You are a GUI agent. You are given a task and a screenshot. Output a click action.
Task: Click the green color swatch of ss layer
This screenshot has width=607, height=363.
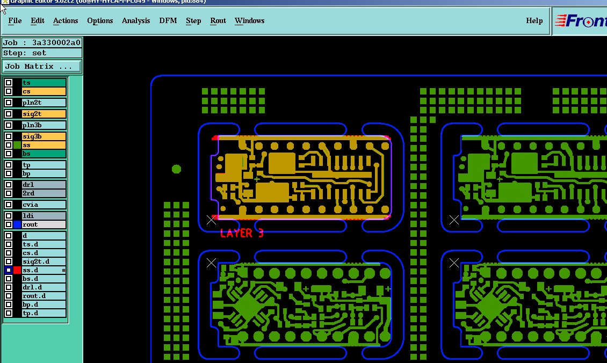coord(17,145)
